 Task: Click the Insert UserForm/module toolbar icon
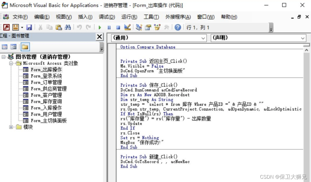16,27
